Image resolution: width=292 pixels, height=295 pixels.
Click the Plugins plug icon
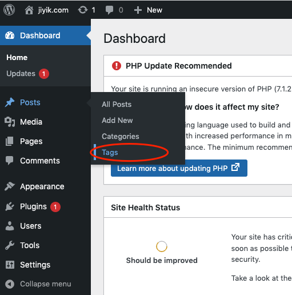coord(10,206)
